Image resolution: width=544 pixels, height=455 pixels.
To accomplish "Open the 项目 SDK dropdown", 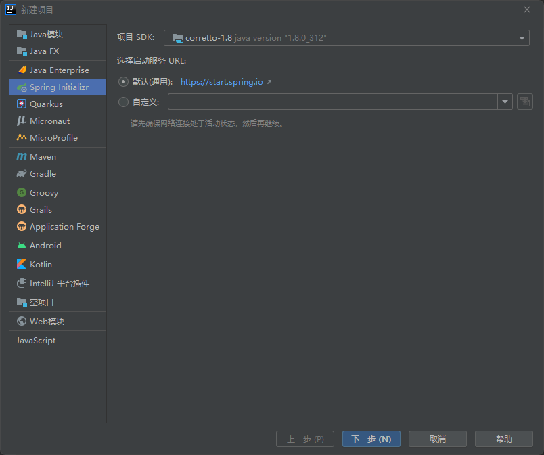I will pyautogui.click(x=346, y=39).
